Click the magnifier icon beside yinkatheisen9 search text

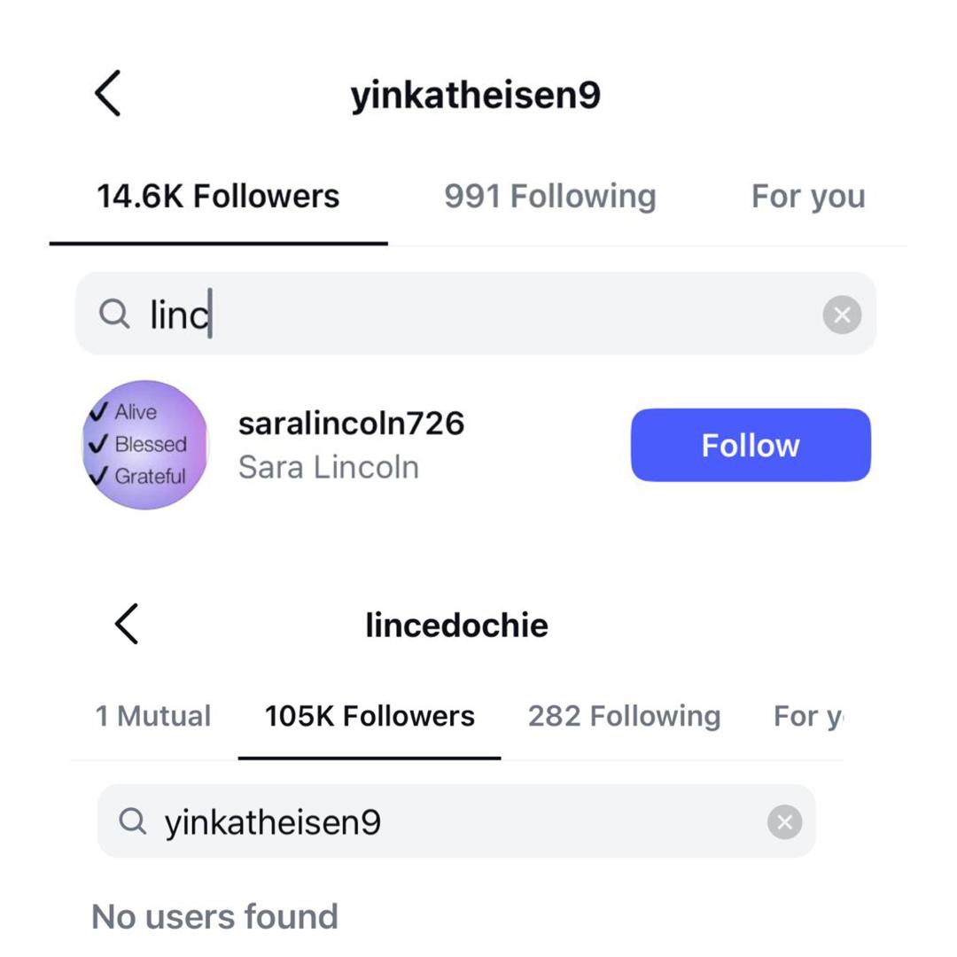(134, 821)
